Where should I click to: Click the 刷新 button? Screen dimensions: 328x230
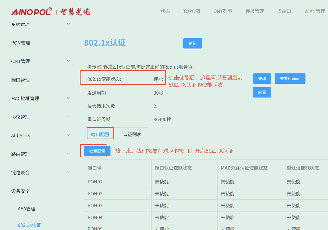tap(193, 43)
